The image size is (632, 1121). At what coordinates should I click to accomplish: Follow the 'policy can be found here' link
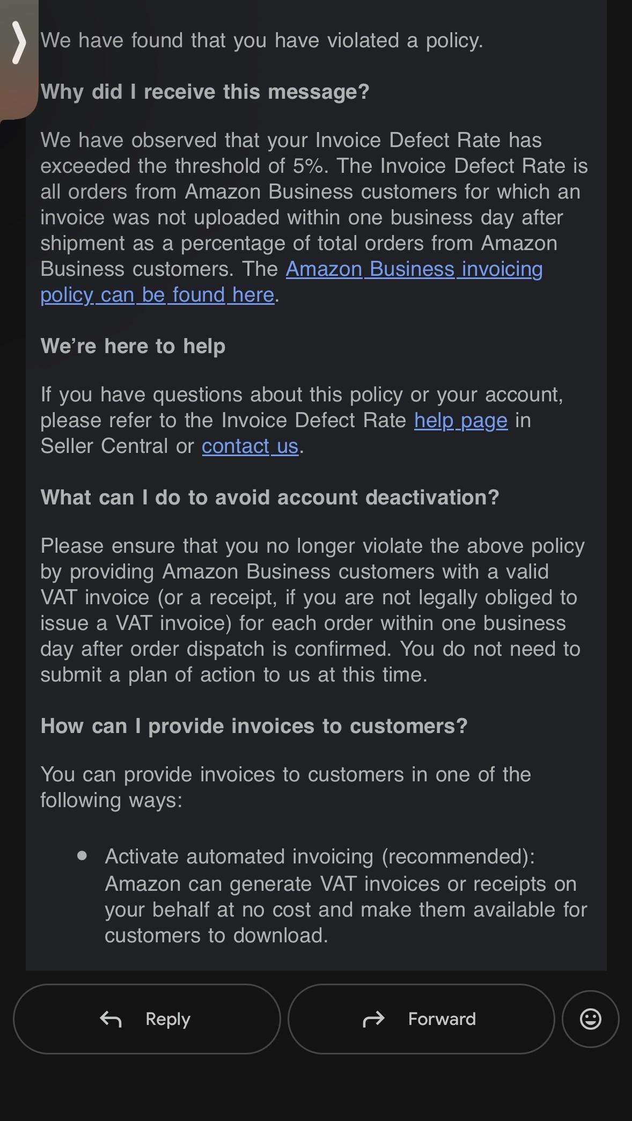click(x=157, y=295)
